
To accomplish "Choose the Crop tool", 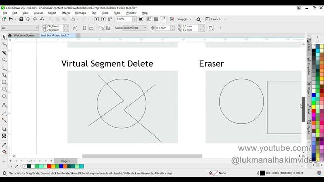I will coord(4,53).
